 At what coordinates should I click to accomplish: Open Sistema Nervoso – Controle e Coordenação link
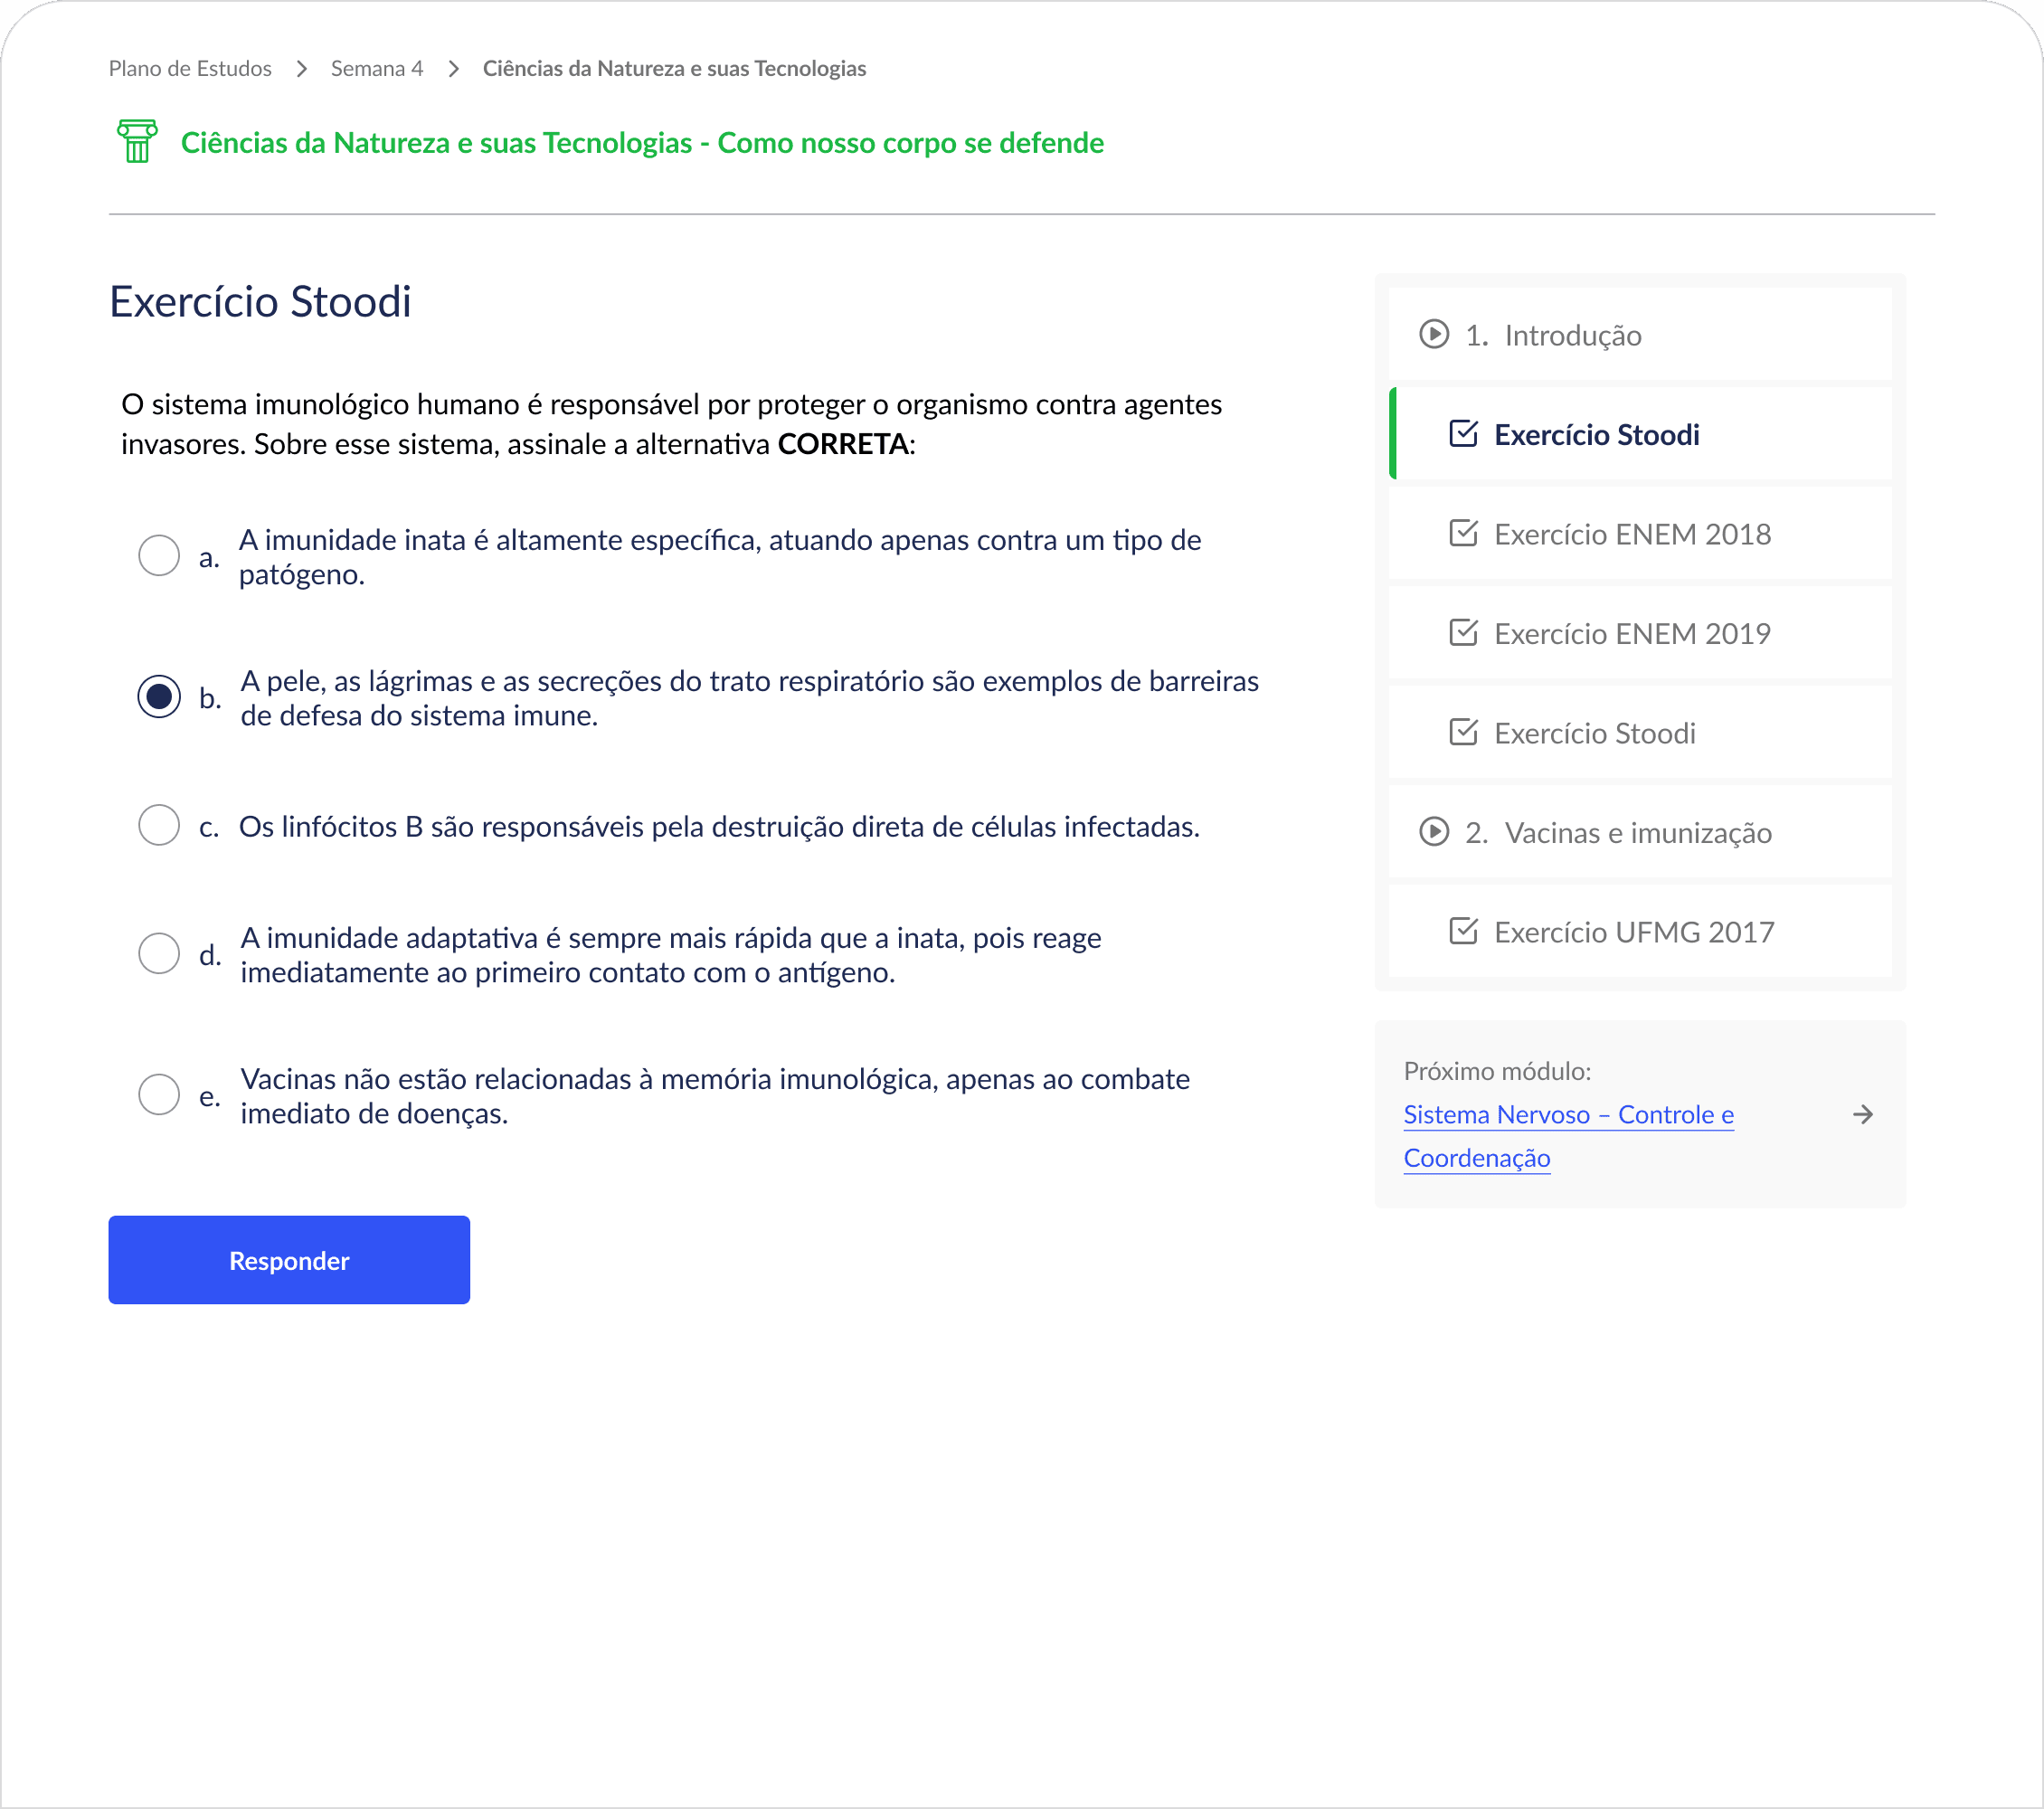(x=1567, y=1115)
